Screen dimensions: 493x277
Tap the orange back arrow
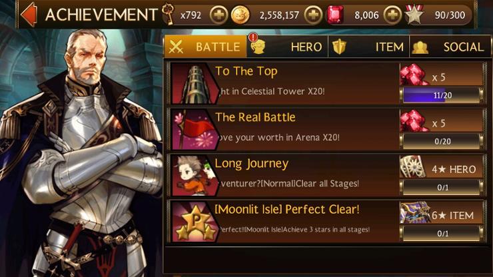pyautogui.click(x=29, y=15)
